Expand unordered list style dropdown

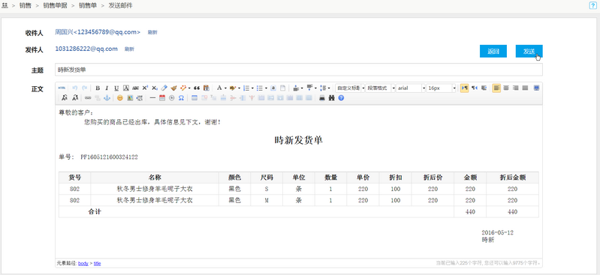(x=266, y=88)
